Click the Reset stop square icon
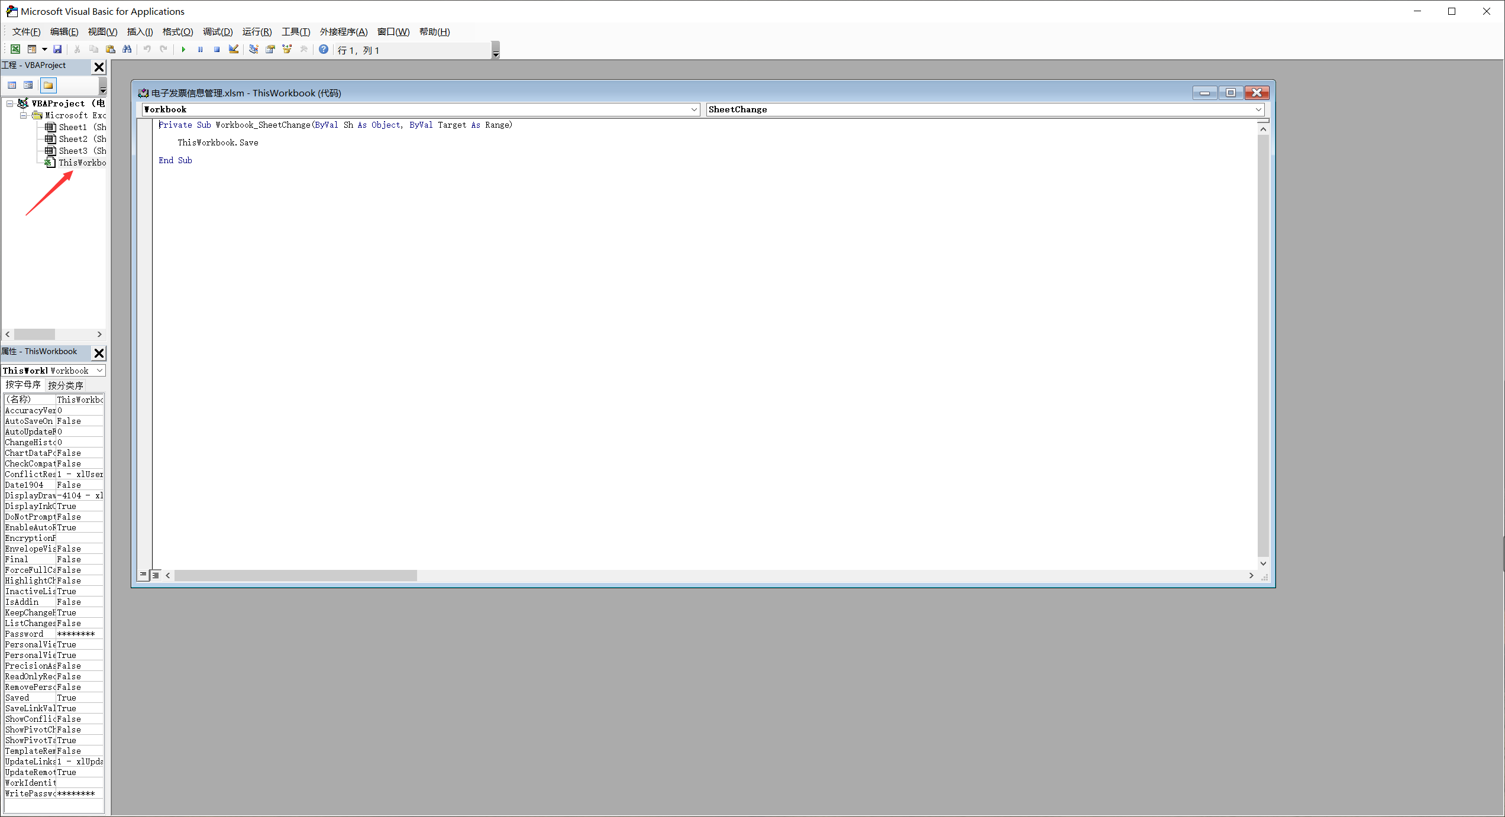 (x=217, y=50)
